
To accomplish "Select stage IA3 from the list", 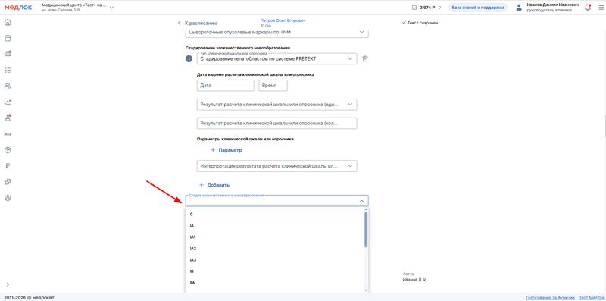I will click(274, 259).
